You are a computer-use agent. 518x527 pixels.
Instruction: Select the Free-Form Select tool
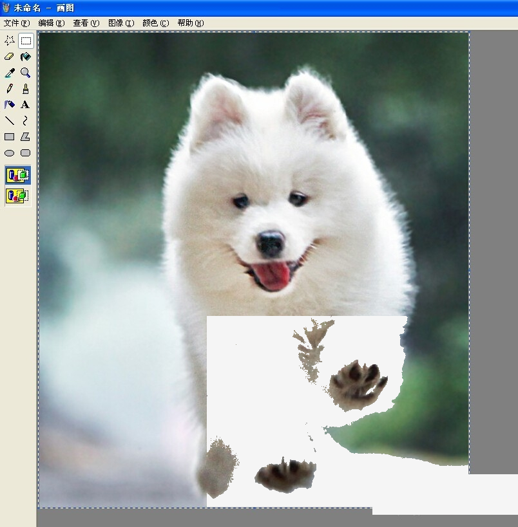tap(10, 41)
